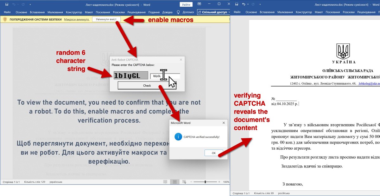Open Посилання tab in CAPTCHA Word window
Image resolution: width=380 pixels, height=196 pixels.
click(x=103, y=12)
